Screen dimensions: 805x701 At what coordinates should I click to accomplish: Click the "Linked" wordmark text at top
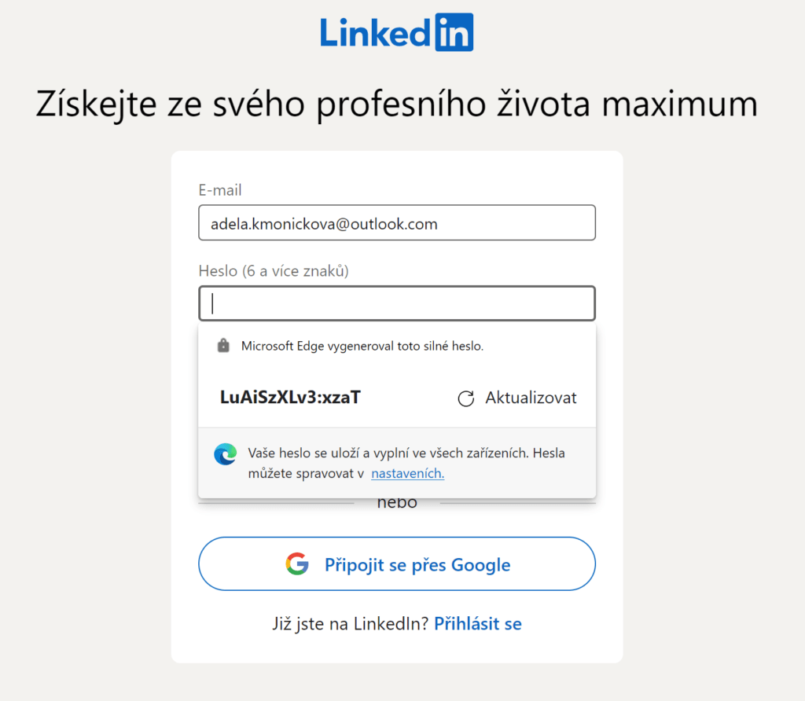point(375,32)
